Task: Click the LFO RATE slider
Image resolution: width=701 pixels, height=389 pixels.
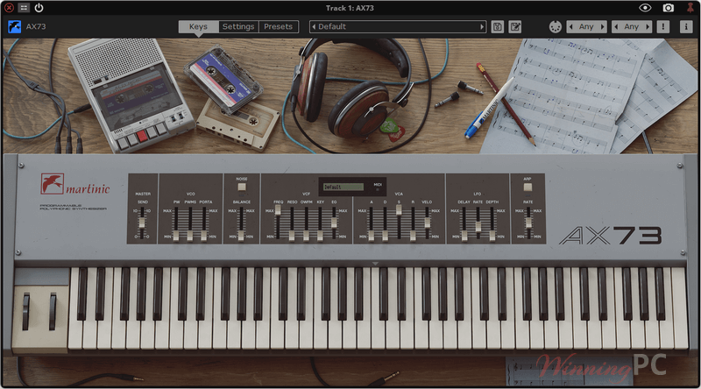Action: coord(478,223)
